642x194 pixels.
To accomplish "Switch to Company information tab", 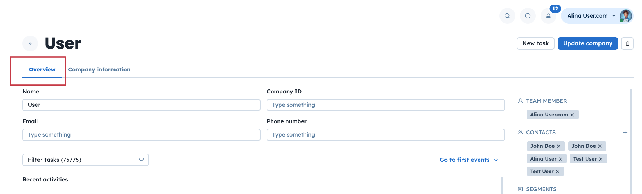I will coord(99,70).
